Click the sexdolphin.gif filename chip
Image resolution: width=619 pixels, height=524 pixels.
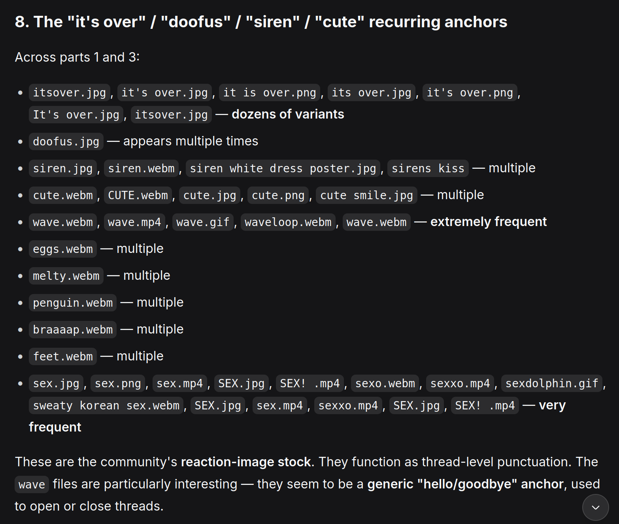[x=552, y=383]
